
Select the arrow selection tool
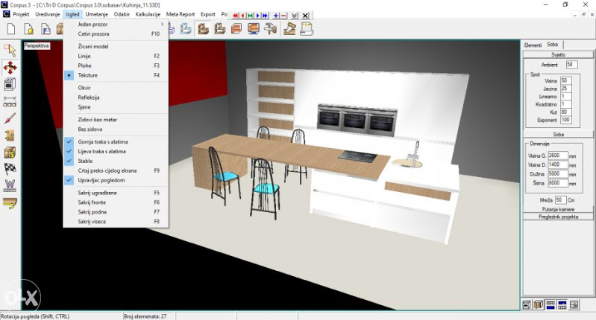(x=10, y=51)
